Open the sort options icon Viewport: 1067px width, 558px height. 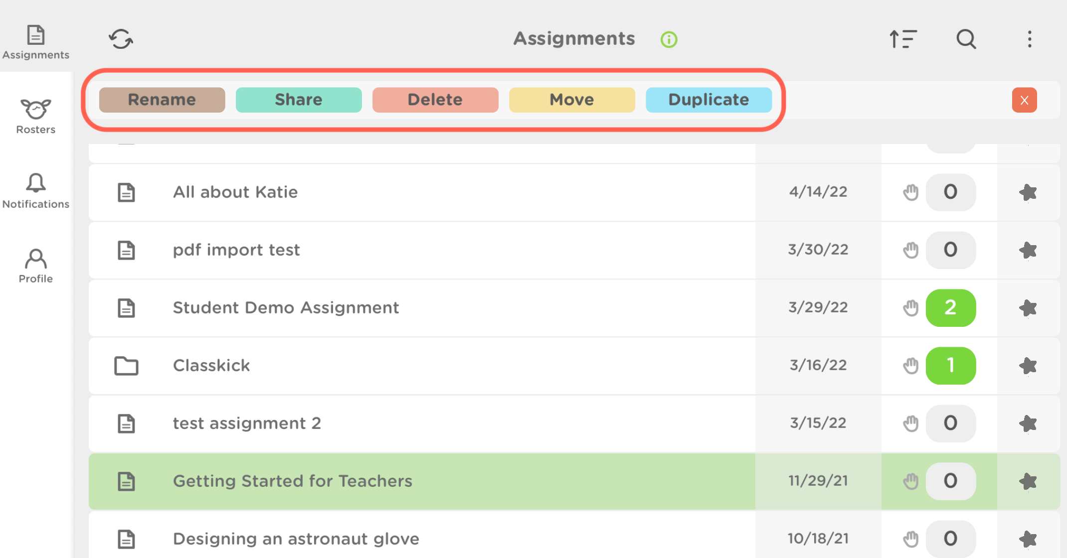903,39
